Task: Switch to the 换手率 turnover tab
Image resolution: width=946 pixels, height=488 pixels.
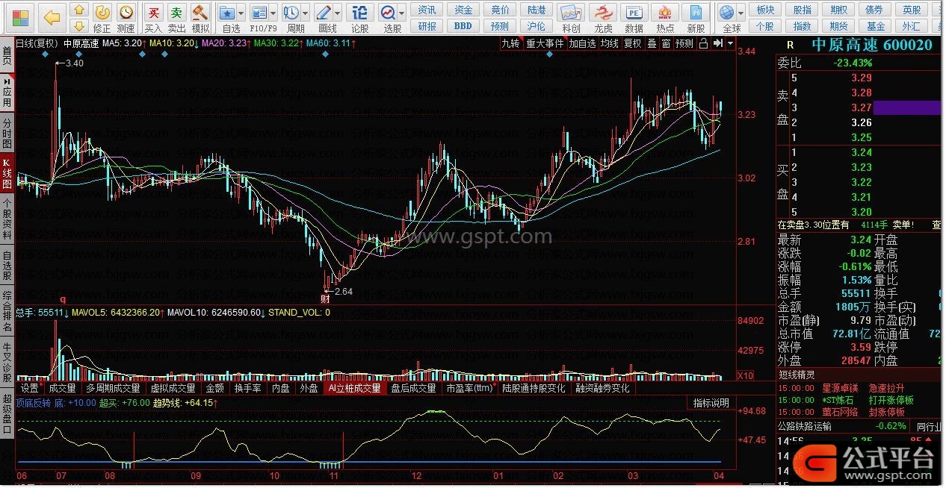Action: click(248, 388)
